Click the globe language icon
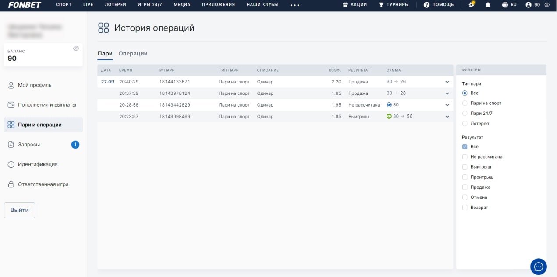This screenshot has width=557, height=277. pyautogui.click(x=505, y=5)
